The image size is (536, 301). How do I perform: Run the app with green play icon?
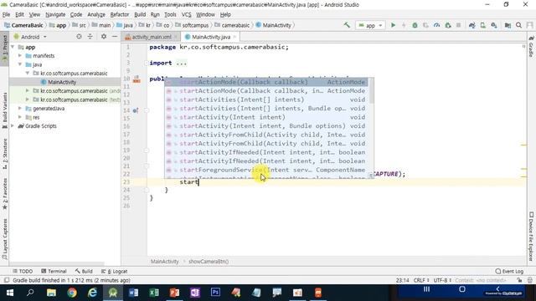click(x=393, y=25)
